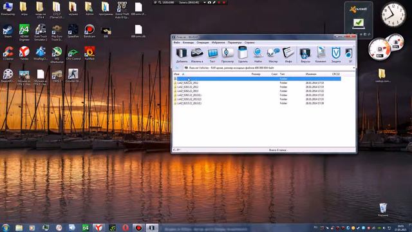Select folder LiAZ_5292.22_2013

188,91
